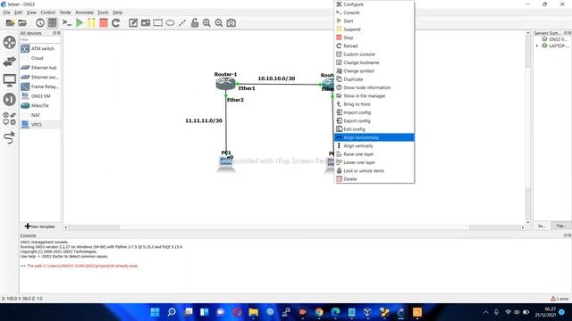Choose Align horizontally in context menu
Screen dimensions: 572x321
click(374, 137)
